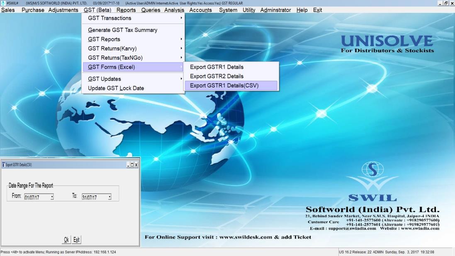455x256 pixels.
Task: Select Generate GST Tax Summary
Action: (133, 30)
